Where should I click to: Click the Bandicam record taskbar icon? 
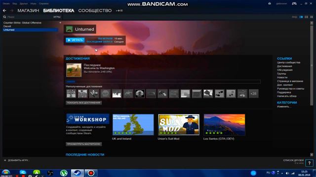click(91, 173)
